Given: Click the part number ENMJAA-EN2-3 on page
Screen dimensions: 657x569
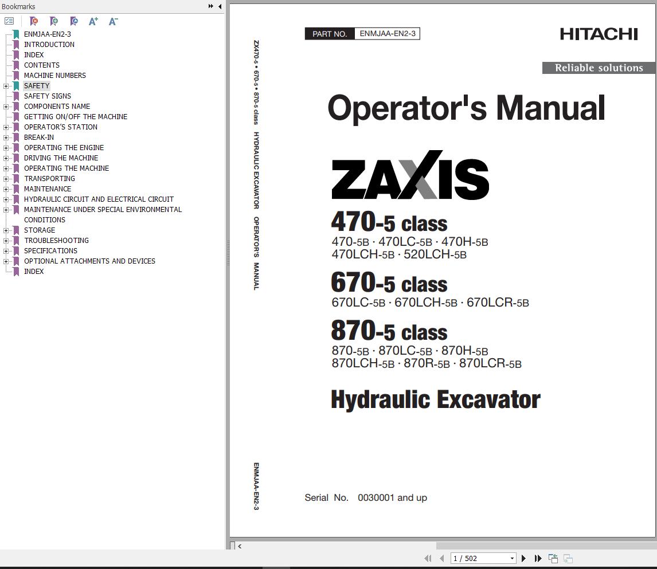Looking at the screenshot, I should click(387, 33).
